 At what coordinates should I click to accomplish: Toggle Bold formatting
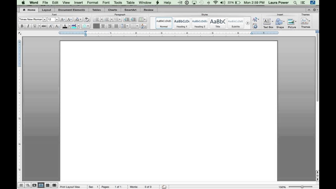[22, 26]
